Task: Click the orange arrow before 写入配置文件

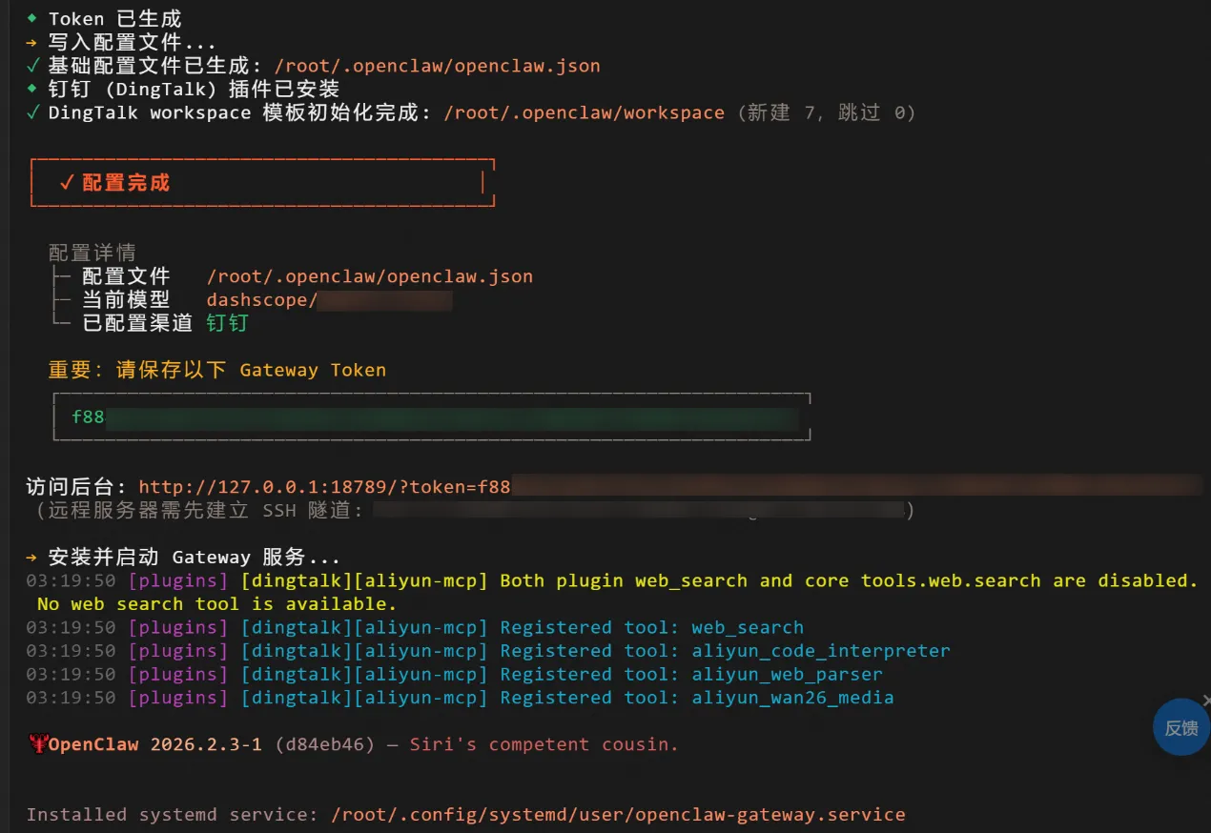Action: pos(32,43)
